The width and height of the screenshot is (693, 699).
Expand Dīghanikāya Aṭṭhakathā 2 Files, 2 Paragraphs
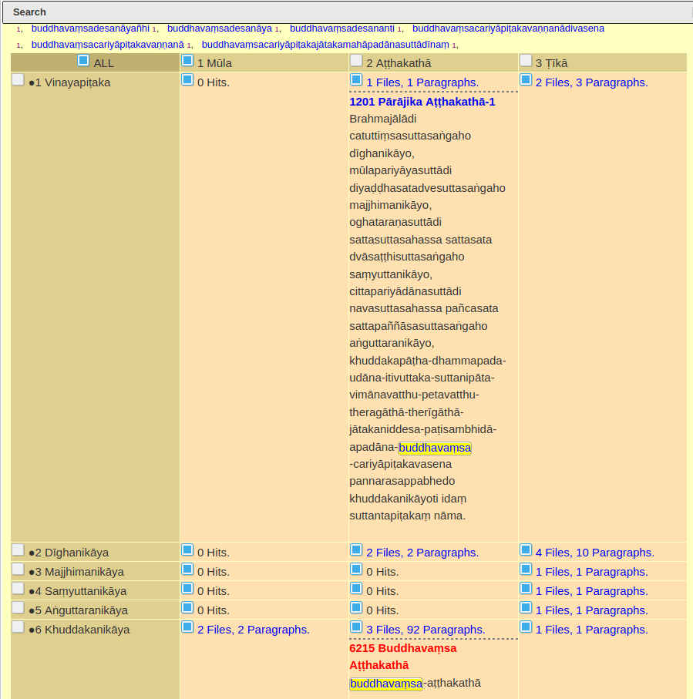pos(422,553)
